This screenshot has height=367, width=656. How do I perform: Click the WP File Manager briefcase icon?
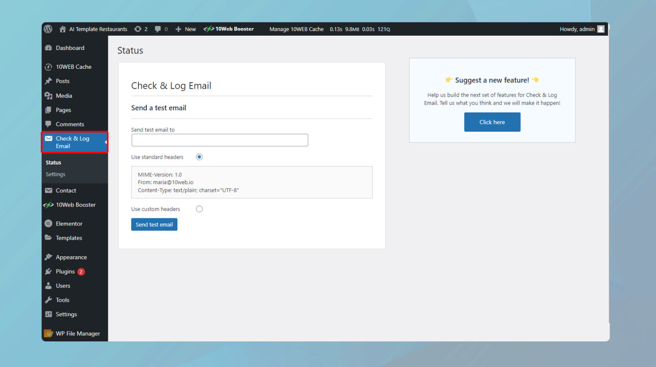pos(48,333)
